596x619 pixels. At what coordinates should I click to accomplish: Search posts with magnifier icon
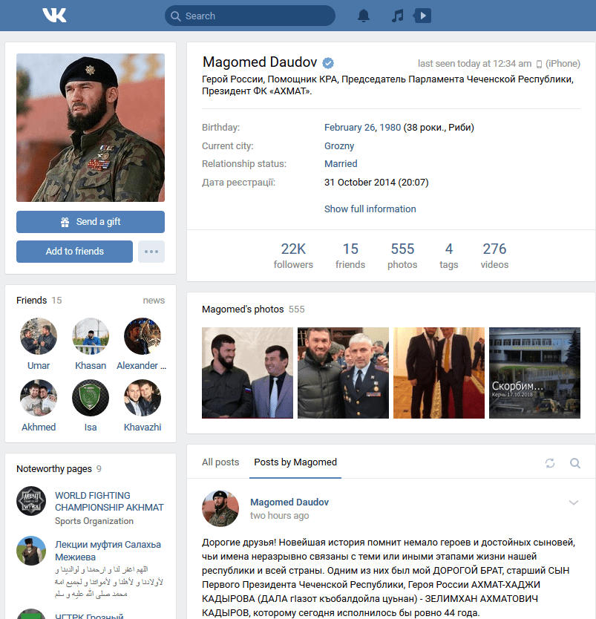(575, 462)
